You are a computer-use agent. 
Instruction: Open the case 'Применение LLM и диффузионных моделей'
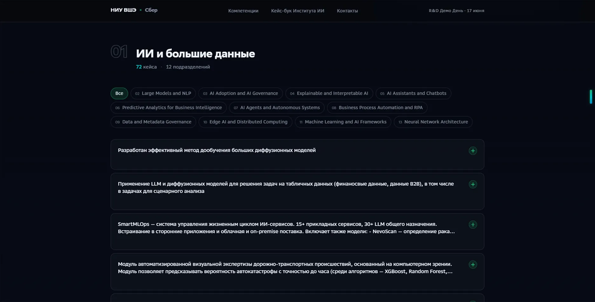coord(286,187)
